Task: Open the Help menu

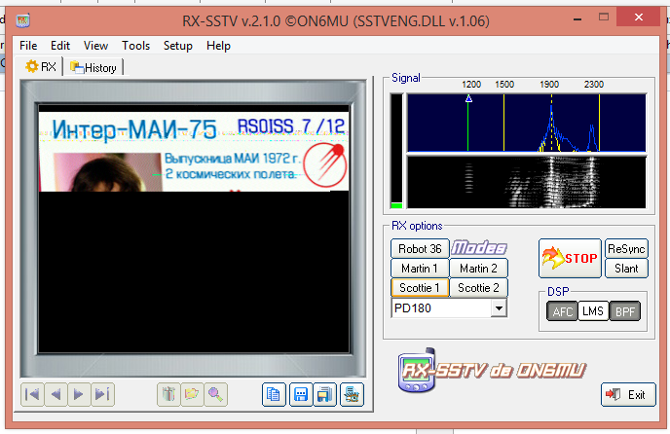Action: click(218, 46)
